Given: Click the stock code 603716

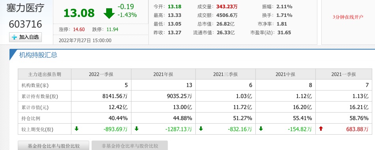Looking at the screenshot, I should 25,24.
